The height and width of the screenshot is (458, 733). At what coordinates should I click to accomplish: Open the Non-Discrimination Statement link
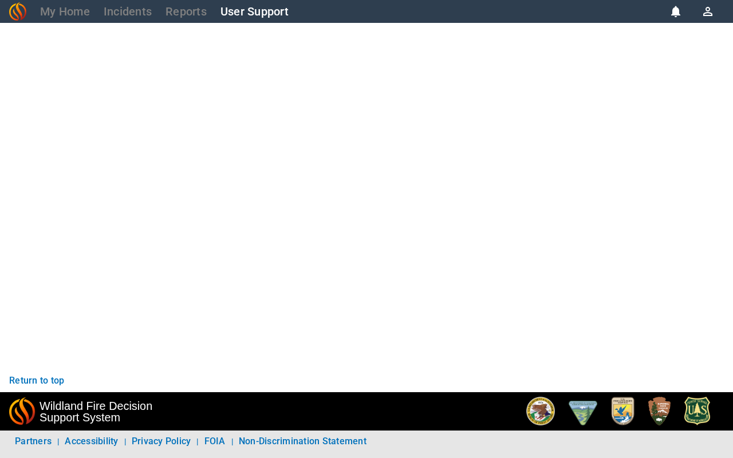302,441
